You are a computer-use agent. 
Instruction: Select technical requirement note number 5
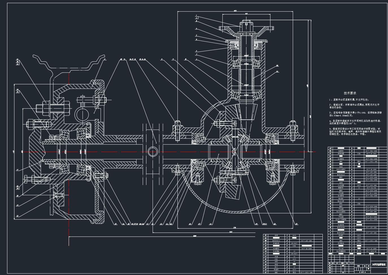pos(355,131)
